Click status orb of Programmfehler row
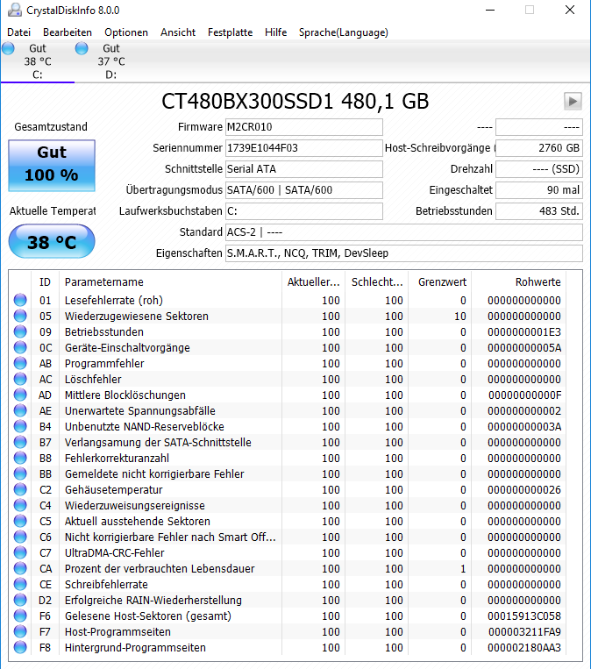The width and height of the screenshot is (591, 669). [x=20, y=363]
